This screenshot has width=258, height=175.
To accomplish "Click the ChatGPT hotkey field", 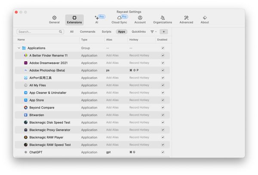I will click(132, 152).
